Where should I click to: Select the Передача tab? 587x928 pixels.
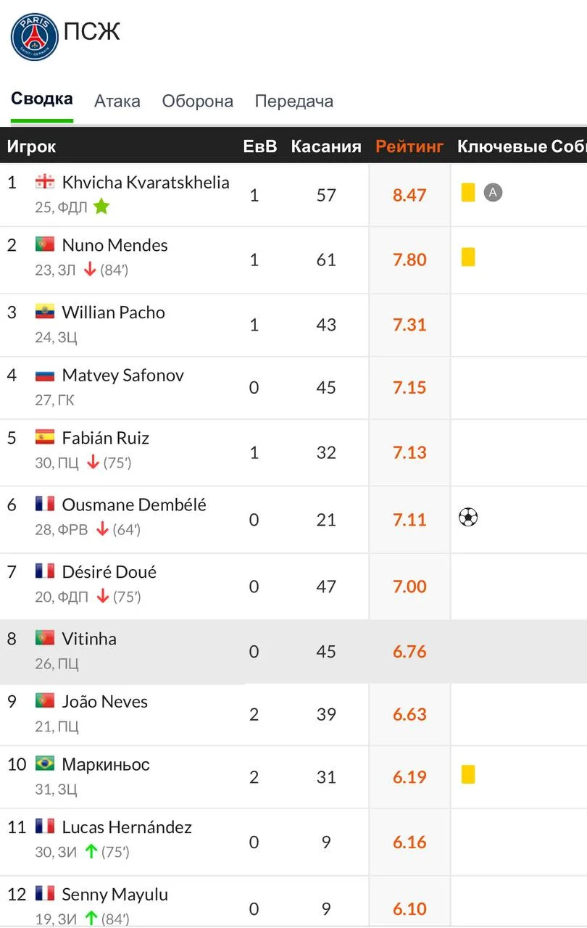point(294,101)
